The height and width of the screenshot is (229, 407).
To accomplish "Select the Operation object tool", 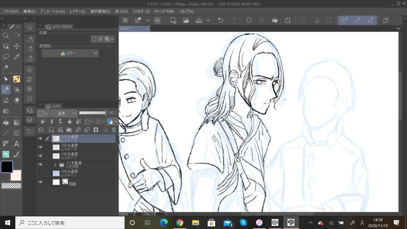I will (6, 46).
